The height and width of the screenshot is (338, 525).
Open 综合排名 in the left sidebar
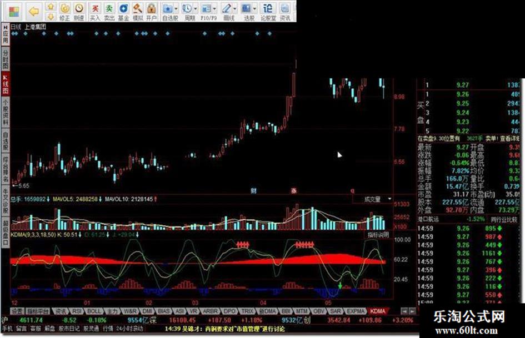click(x=6, y=169)
